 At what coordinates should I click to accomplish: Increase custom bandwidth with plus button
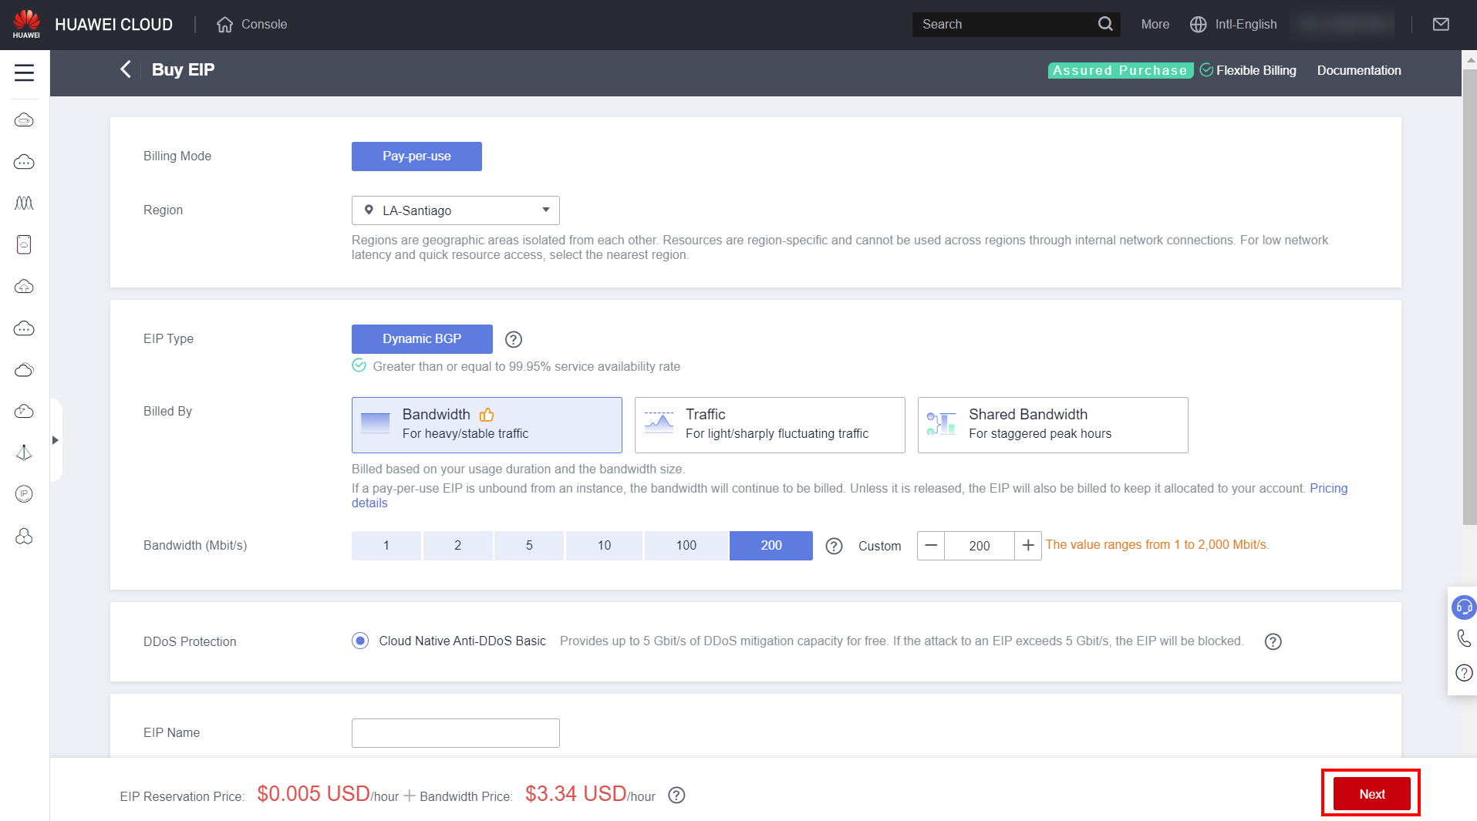click(1028, 546)
